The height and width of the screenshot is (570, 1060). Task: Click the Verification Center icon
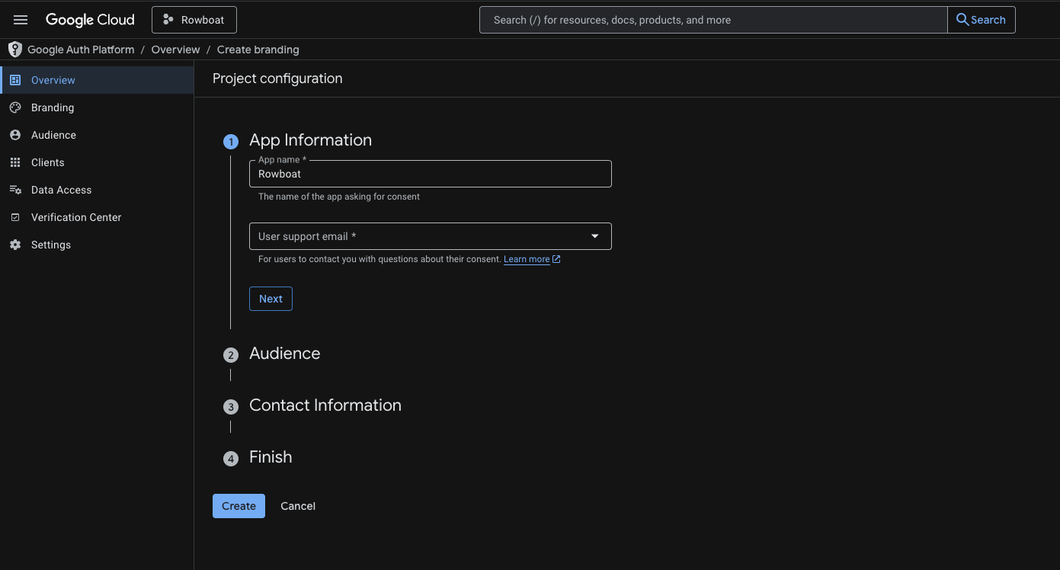(x=14, y=216)
